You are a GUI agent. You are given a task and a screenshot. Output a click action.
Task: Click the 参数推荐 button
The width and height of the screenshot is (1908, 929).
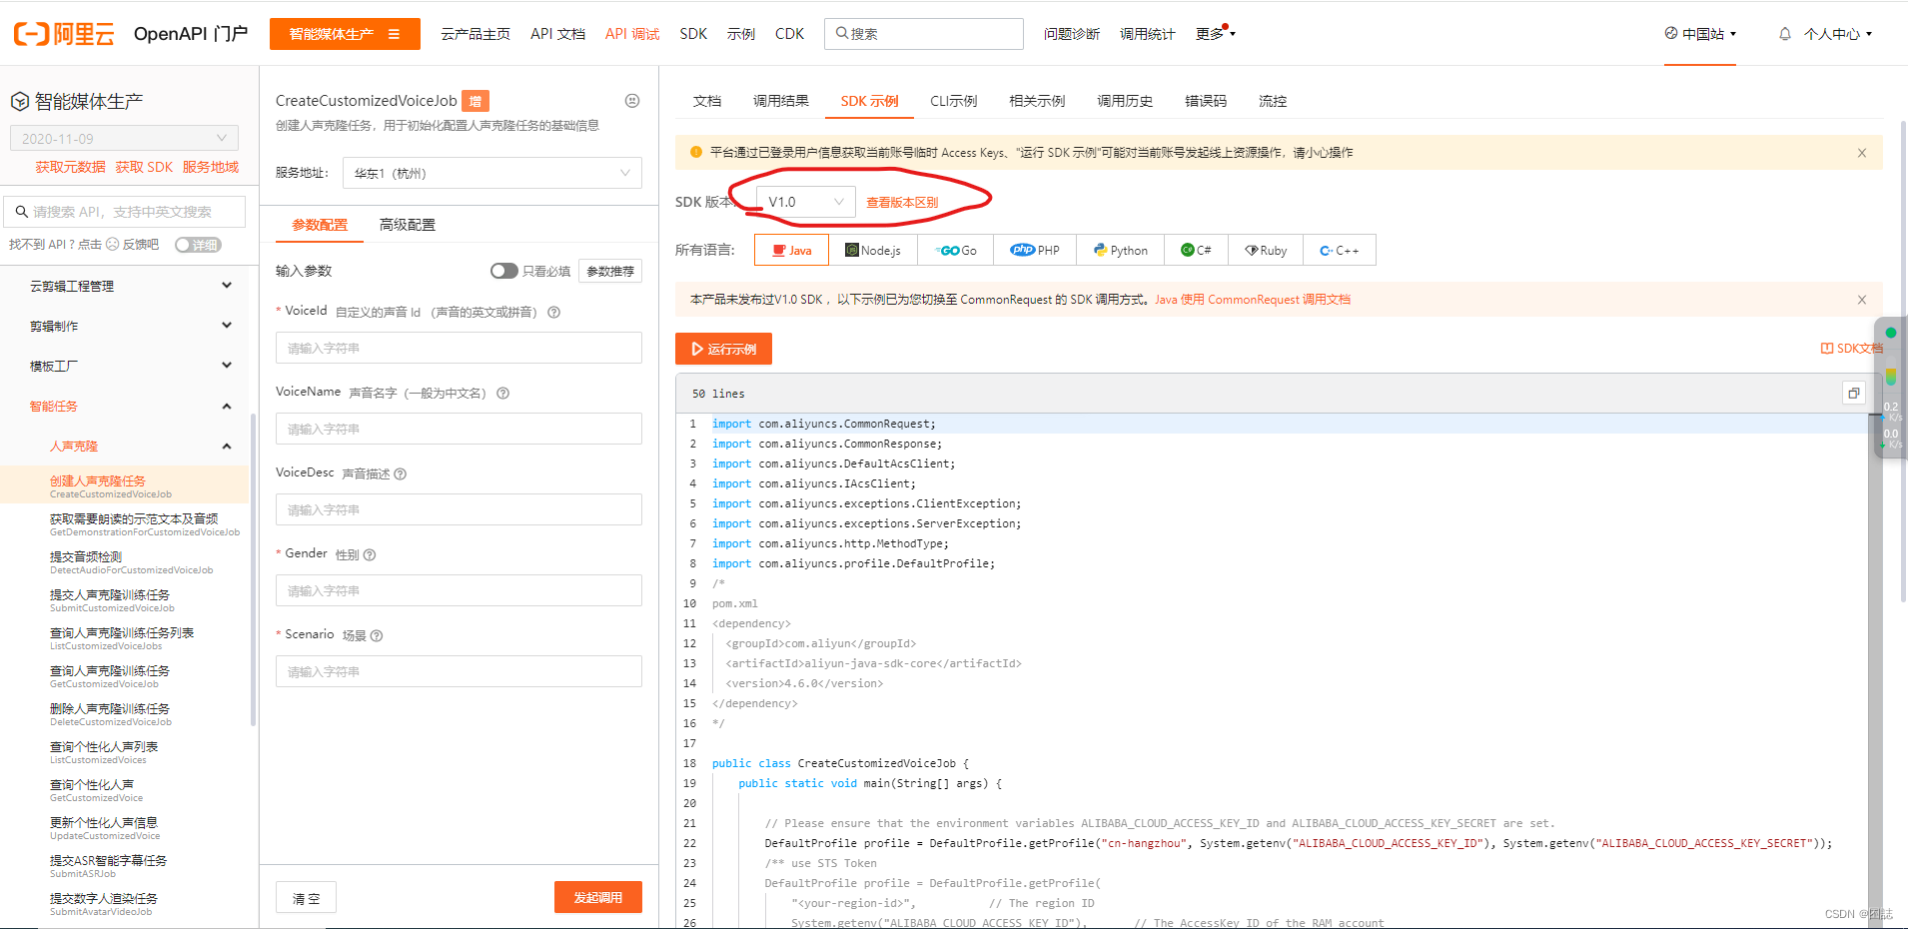610,271
